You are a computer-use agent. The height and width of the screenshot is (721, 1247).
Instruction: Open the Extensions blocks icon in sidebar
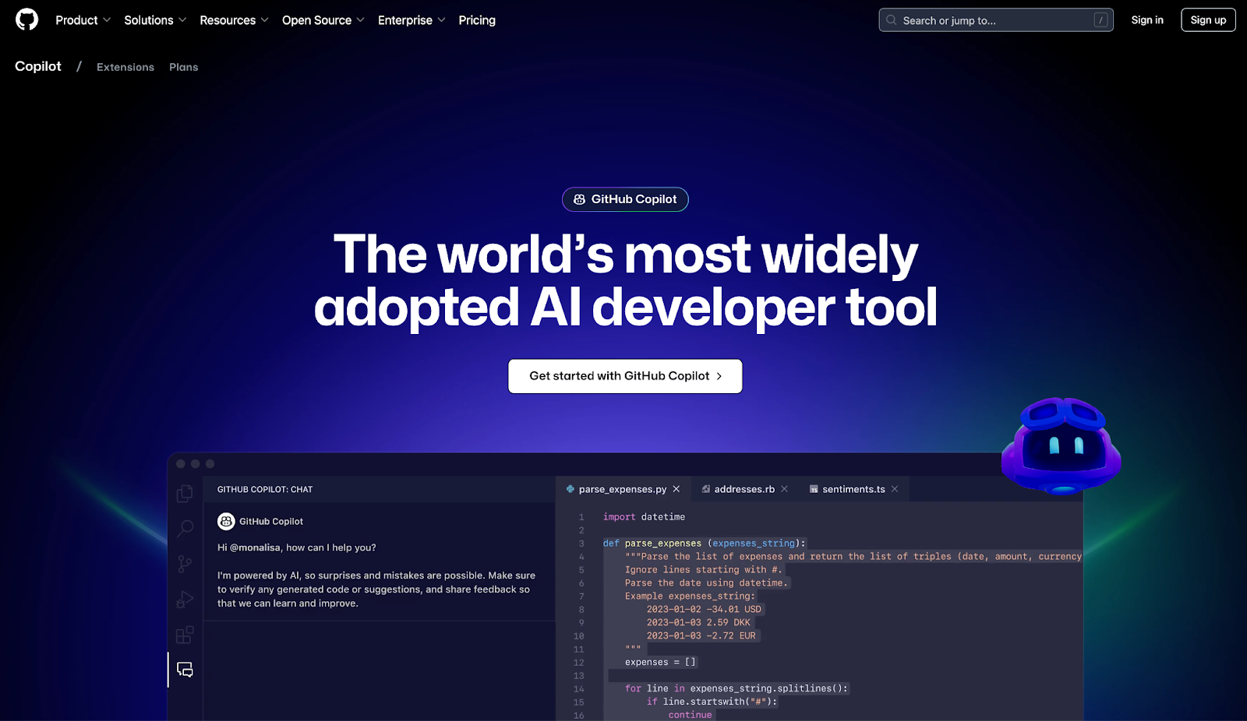coord(185,635)
